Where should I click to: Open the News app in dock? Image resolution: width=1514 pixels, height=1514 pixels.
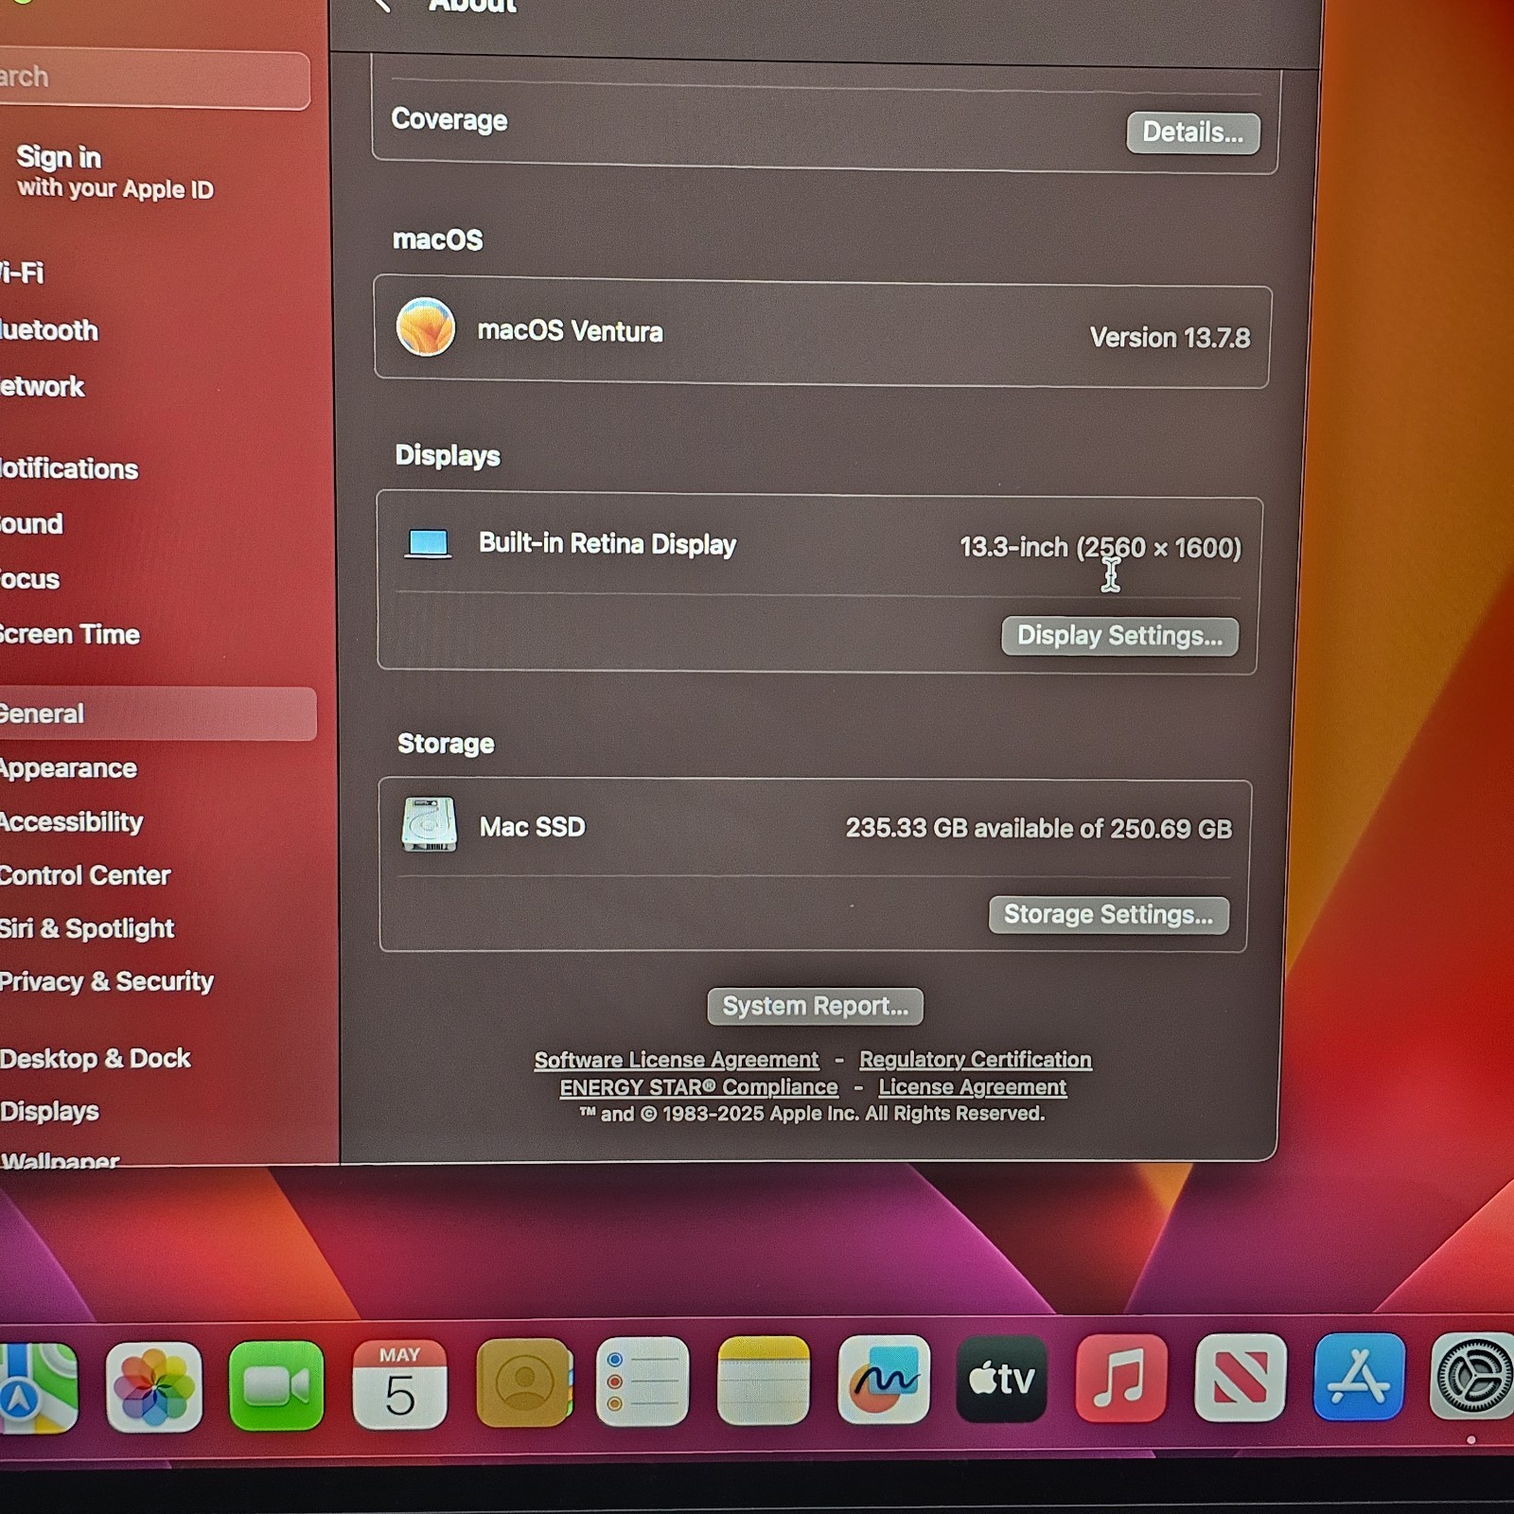tap(1241, 1377)
